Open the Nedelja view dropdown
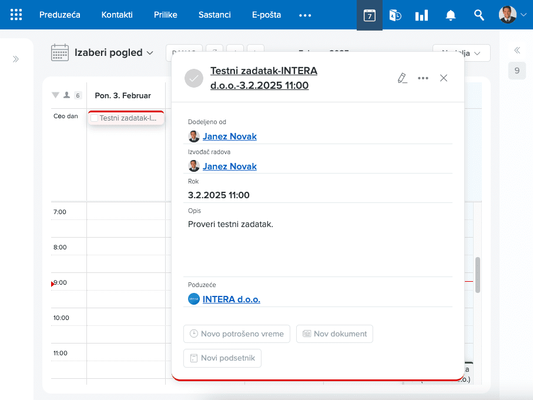533x400 pixels. click(461, 53)
